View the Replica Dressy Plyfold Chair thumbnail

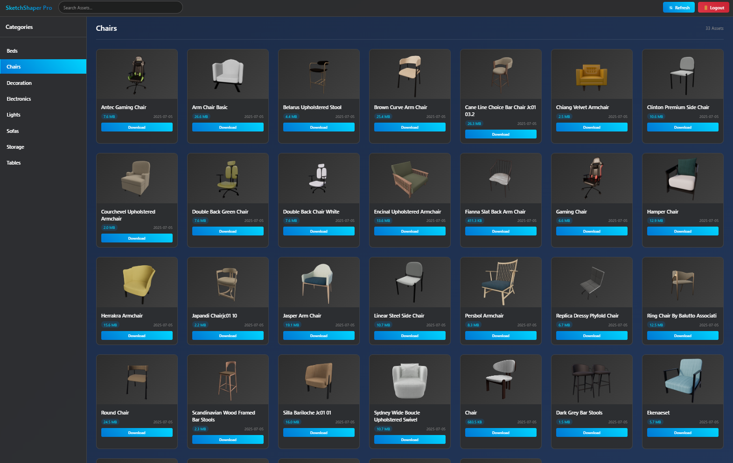[592, 283]
